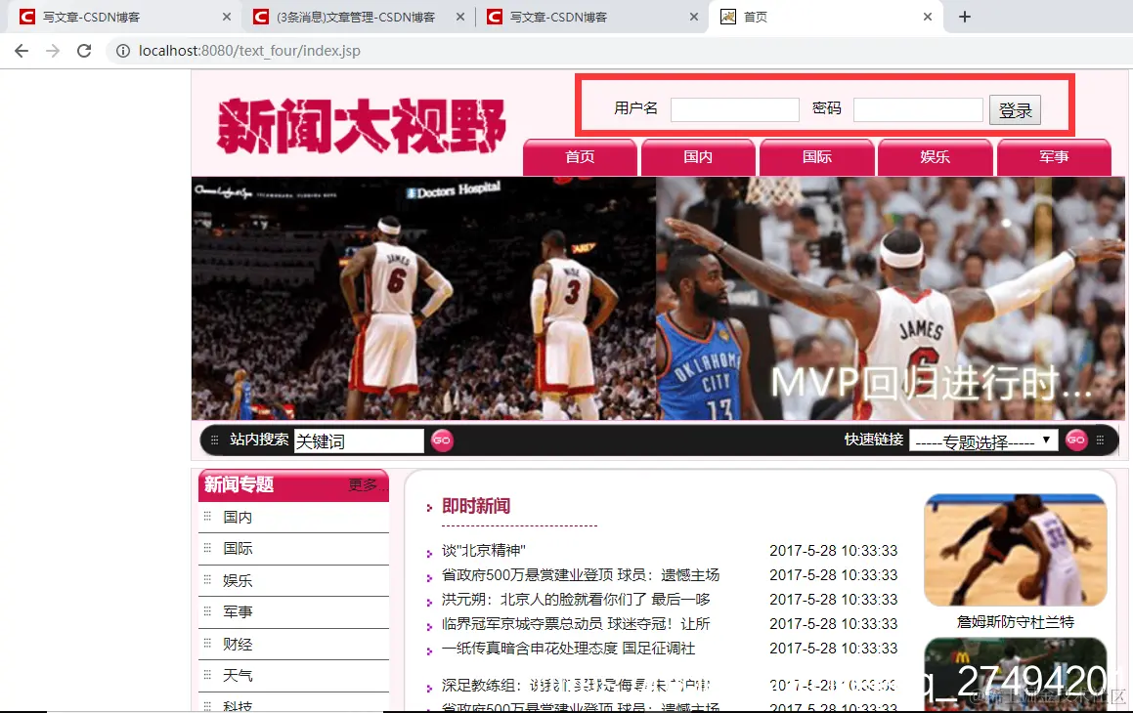Click the 即时新闻 section heading
This screenshot has width=1133, height=713.
coord(475,506)
